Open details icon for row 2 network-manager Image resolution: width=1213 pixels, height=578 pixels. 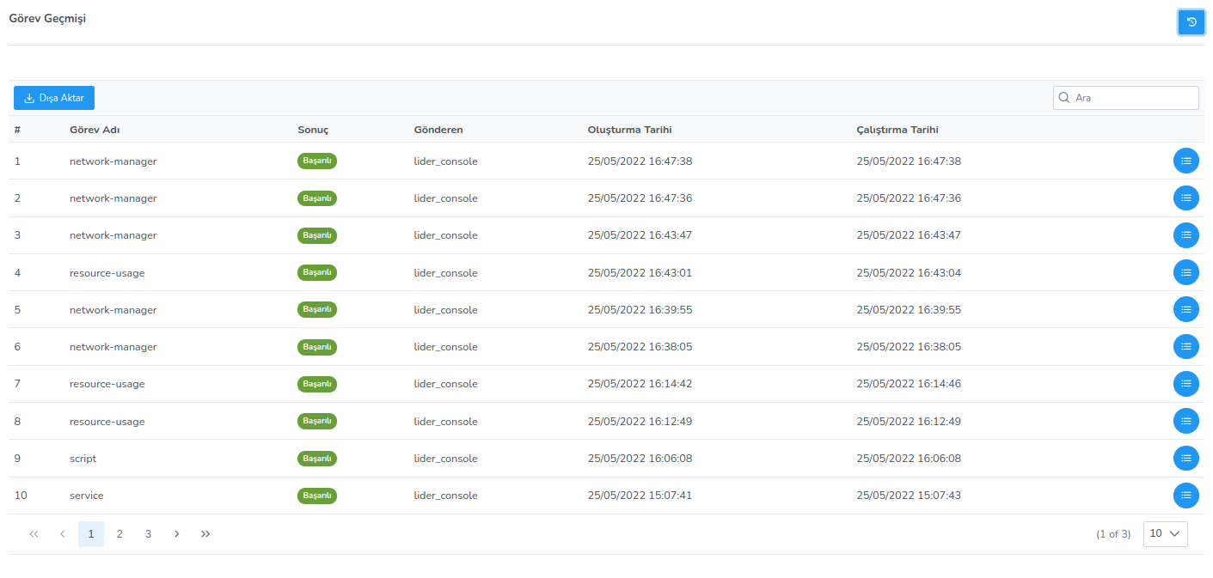pos(1185,198)
